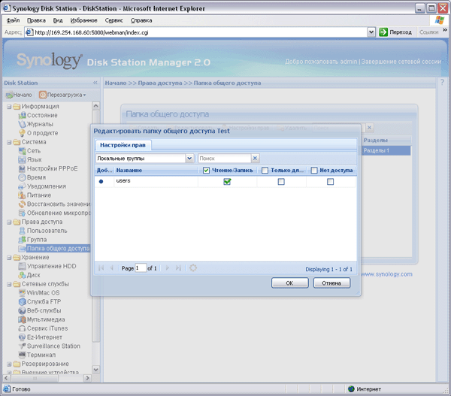Open the Питание power icon
The image size is (451, 396).
click(22, 195)
